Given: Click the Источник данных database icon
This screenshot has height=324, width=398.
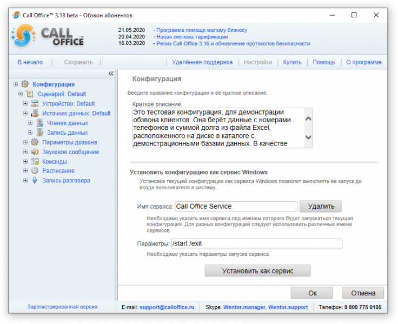Looking at the screenshot, I should tap(35, 113).
